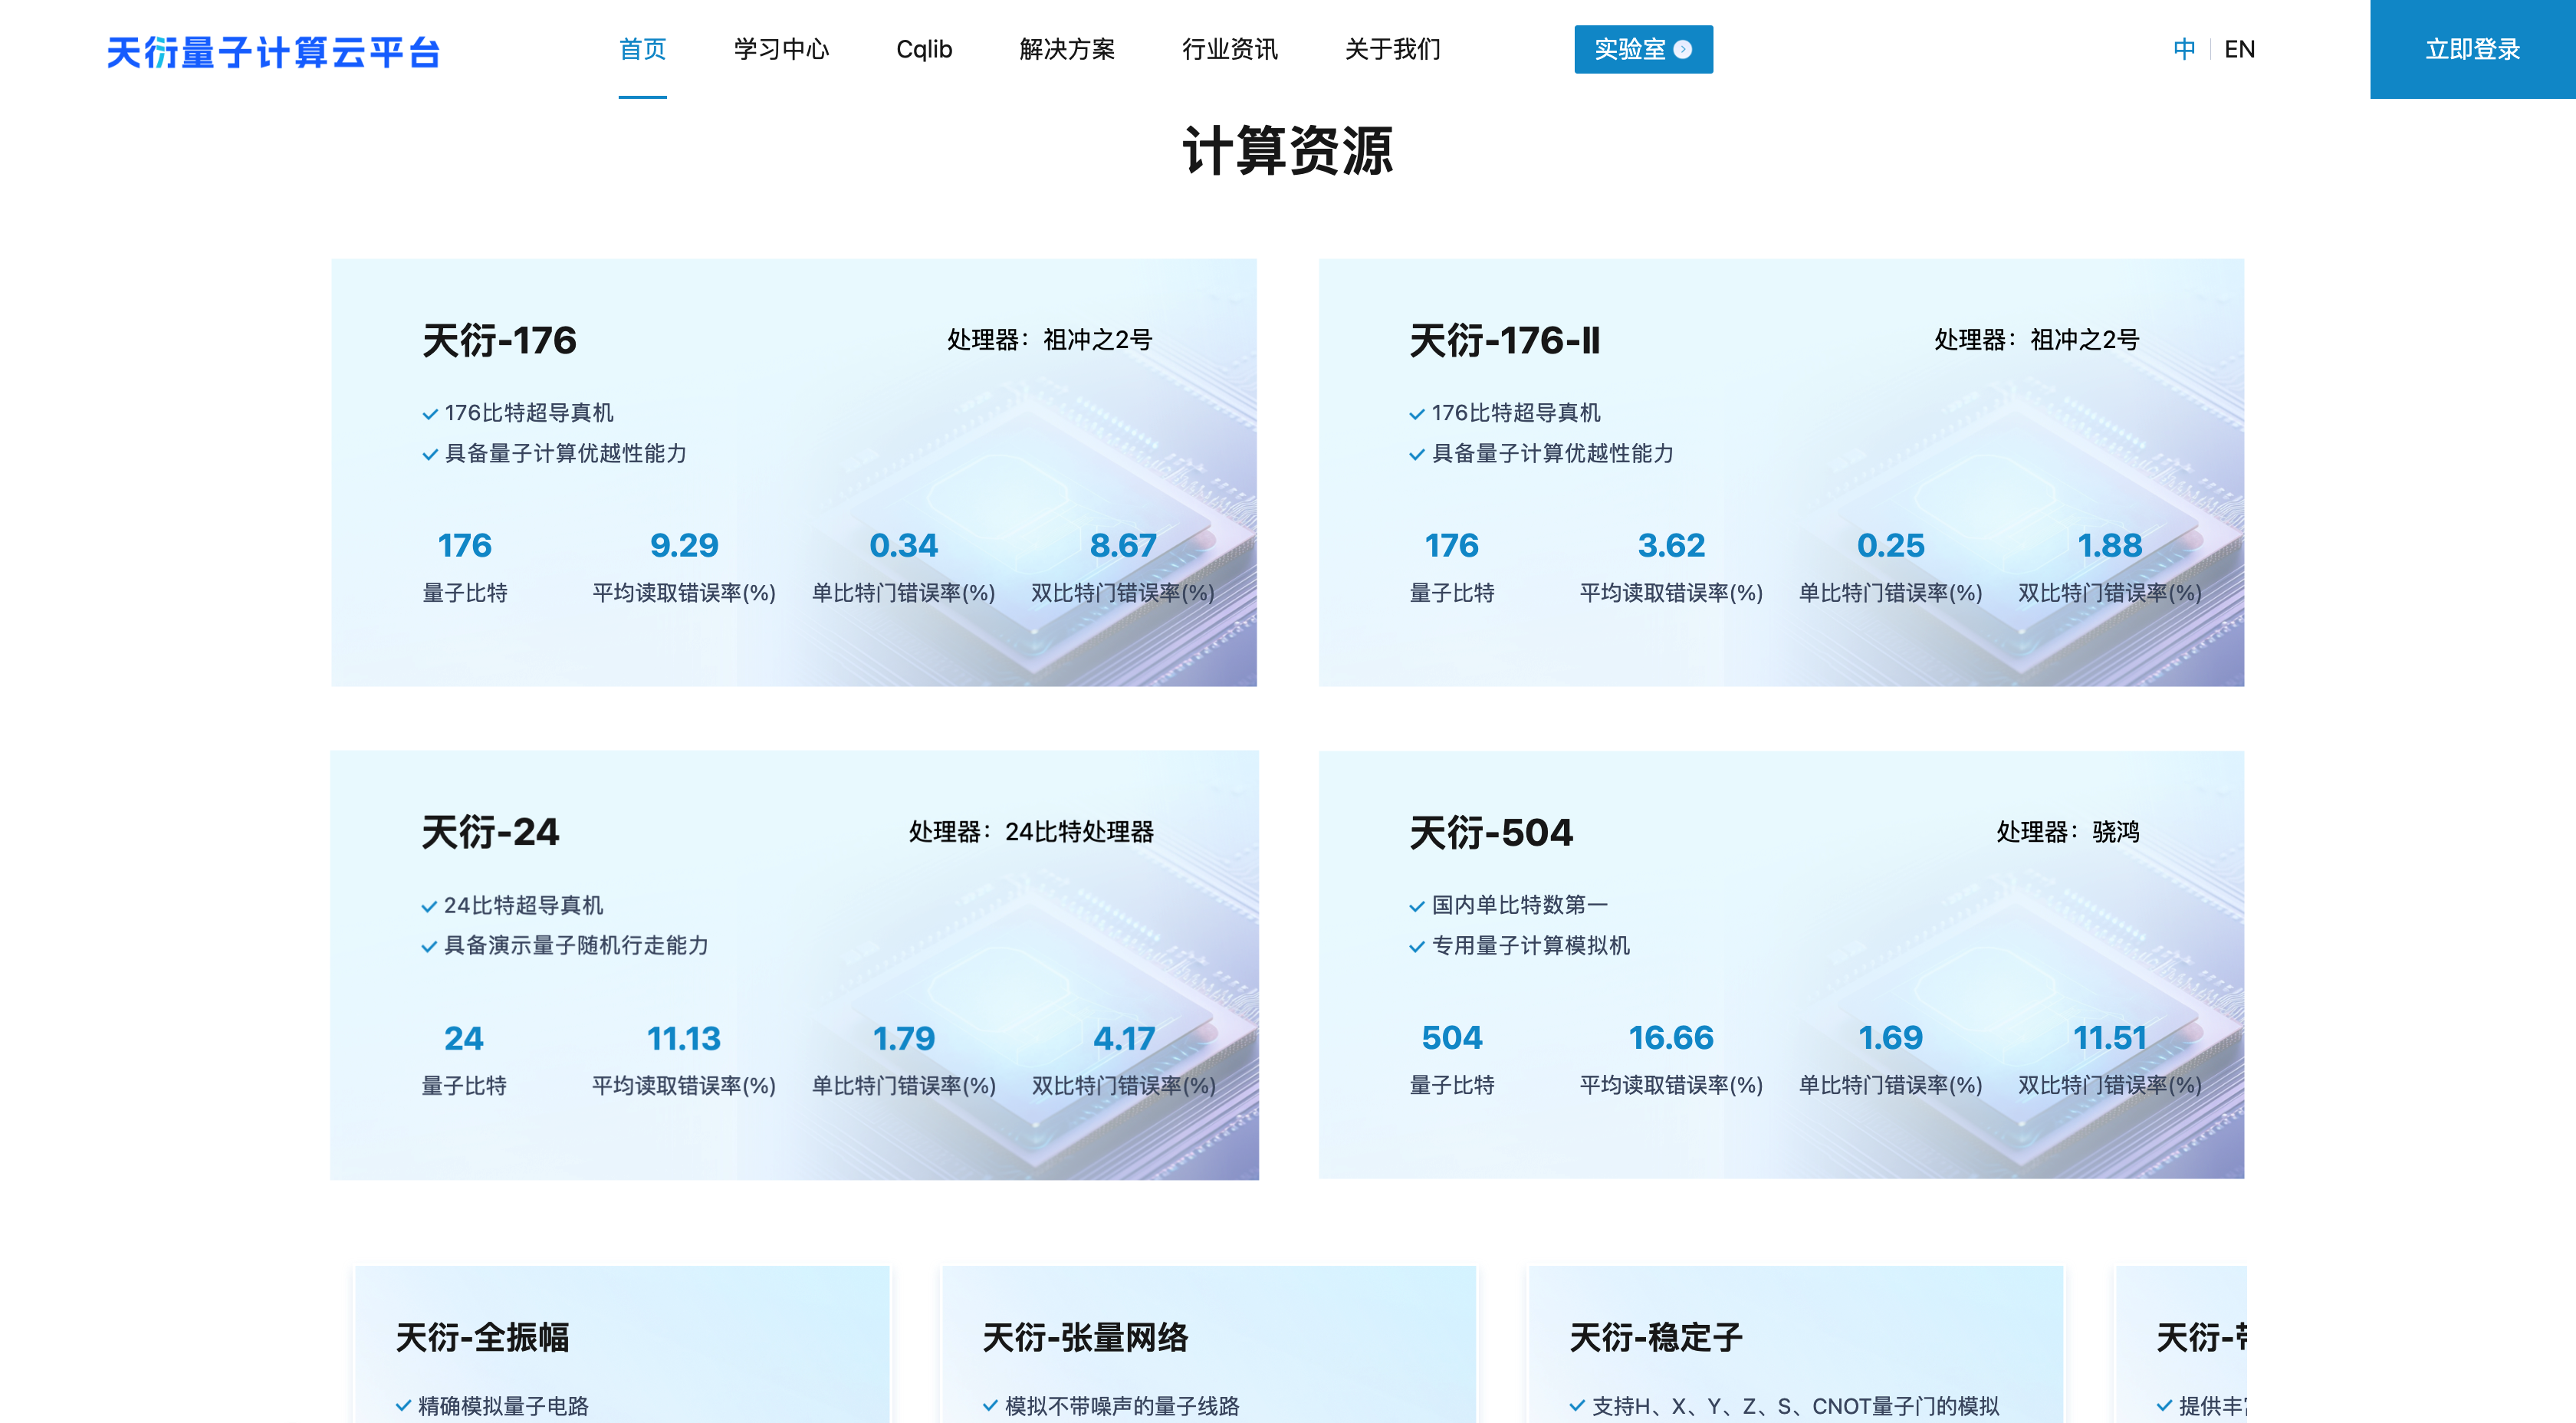Open the 关于我们 navigation menu
The image size is (2576, 1423).
(1392, 49)
